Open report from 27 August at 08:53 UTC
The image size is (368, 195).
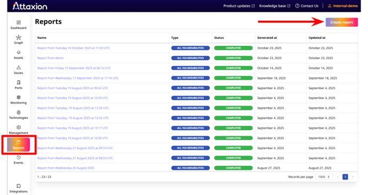(x=75, y=158)
